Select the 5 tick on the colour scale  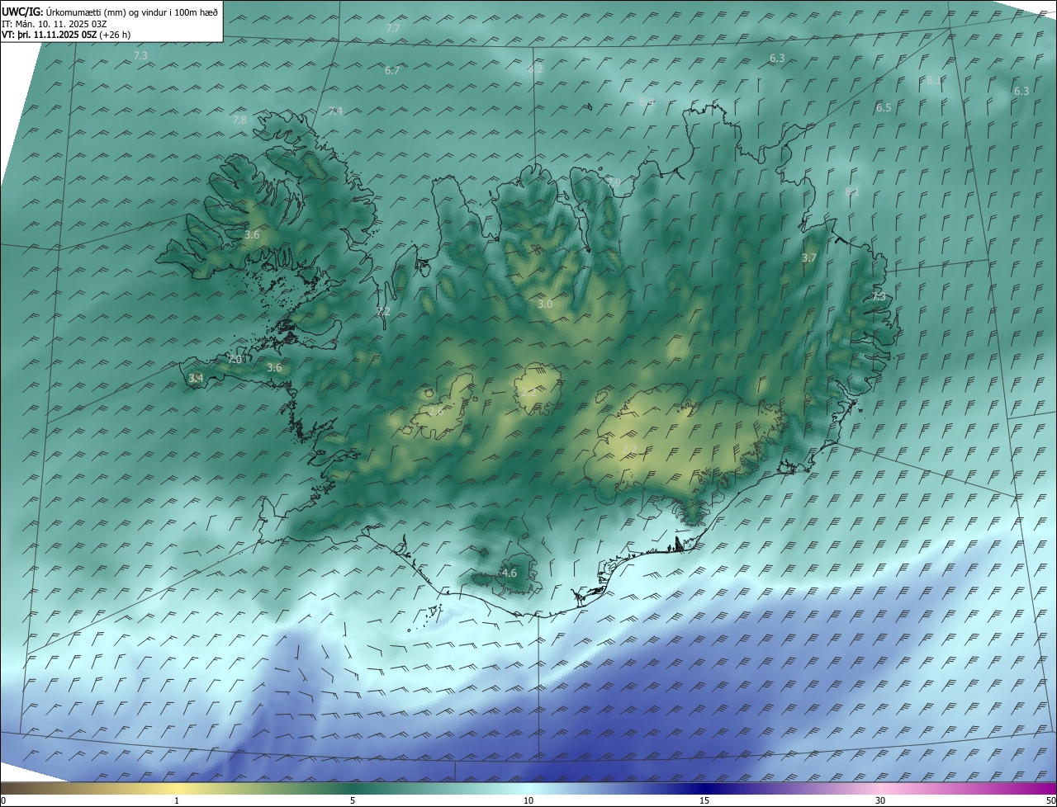pyautogui.click(x=353, y=800)
